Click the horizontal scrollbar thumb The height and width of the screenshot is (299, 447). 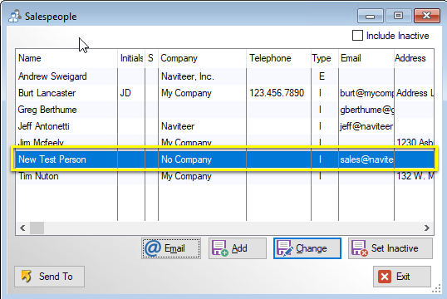(x=37, y=228)
